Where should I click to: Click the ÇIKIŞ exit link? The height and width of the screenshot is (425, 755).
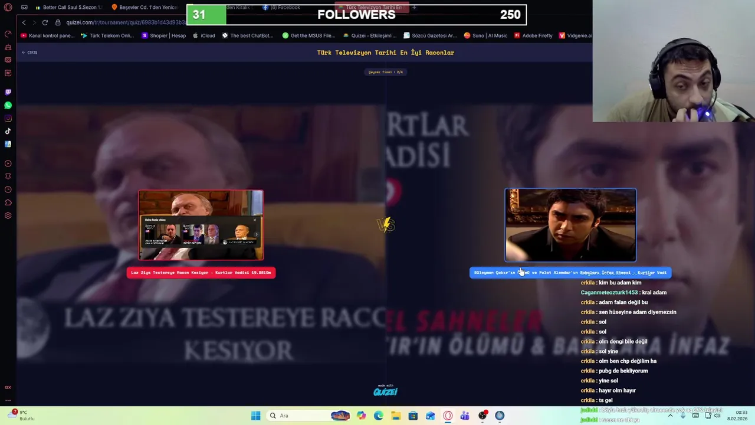click(29, 53)
